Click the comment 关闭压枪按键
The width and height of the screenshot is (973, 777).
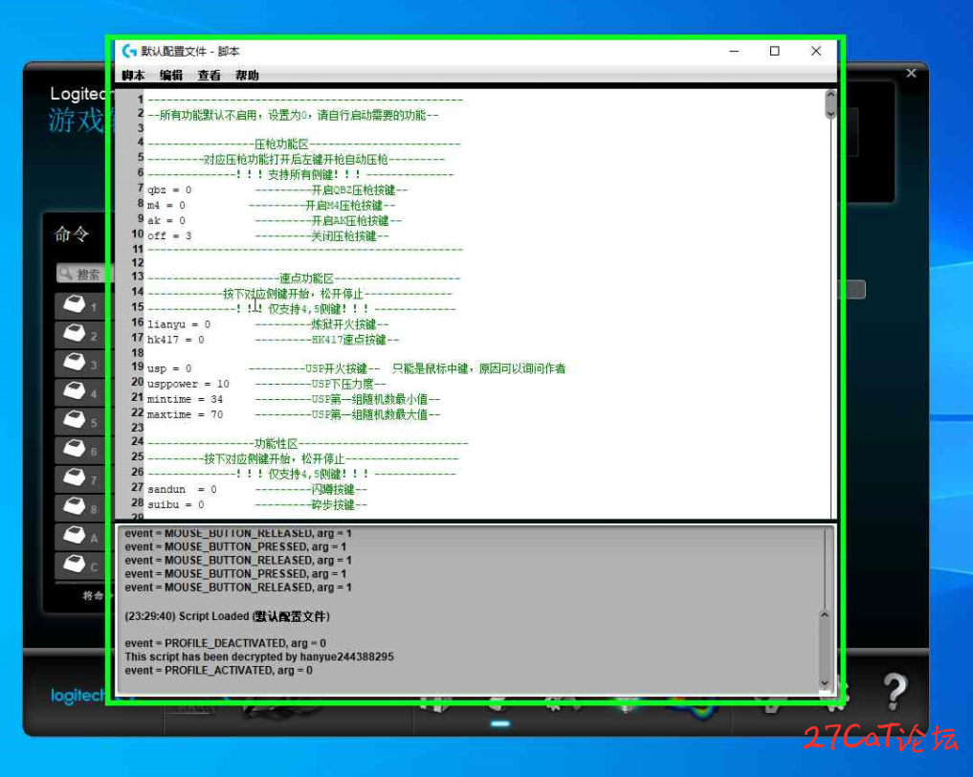343,235
